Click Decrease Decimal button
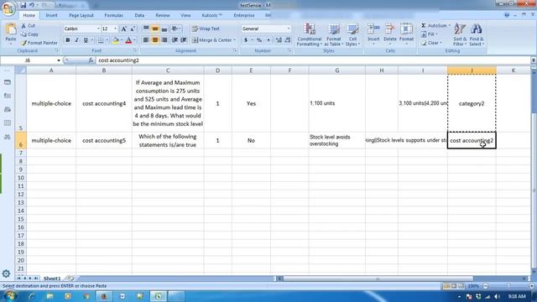 pyautogui.click(x=288, y=40)
